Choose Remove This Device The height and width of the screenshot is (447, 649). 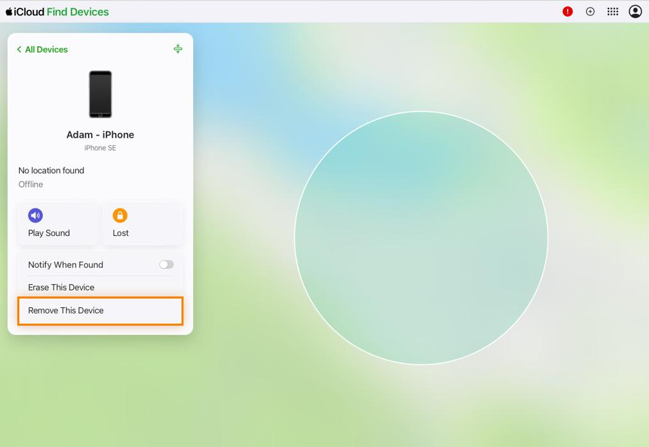pyautogui.click(x=100, y=310)
